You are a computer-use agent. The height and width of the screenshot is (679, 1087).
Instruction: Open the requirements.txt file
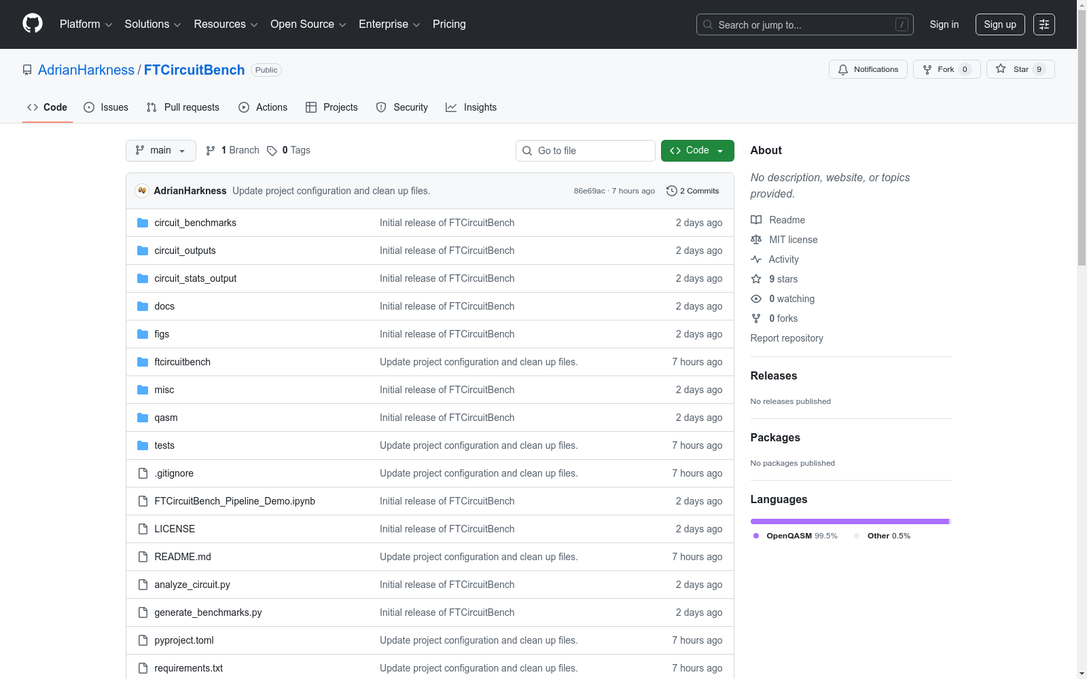coord(188,668)
